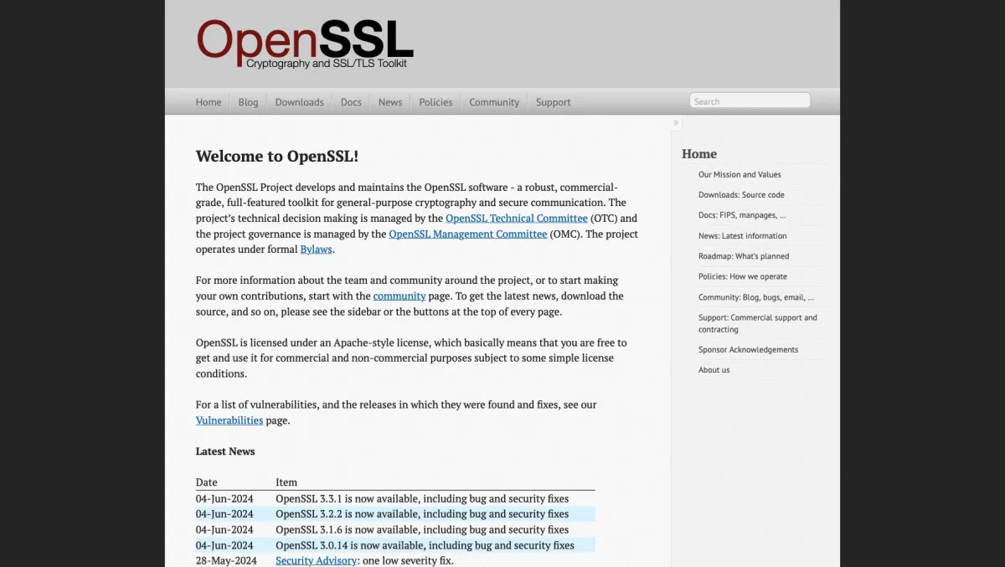Open Support: Commercial support and contracting link
The height and width of the screenshot is (567, 1005).
click(758, 323)
